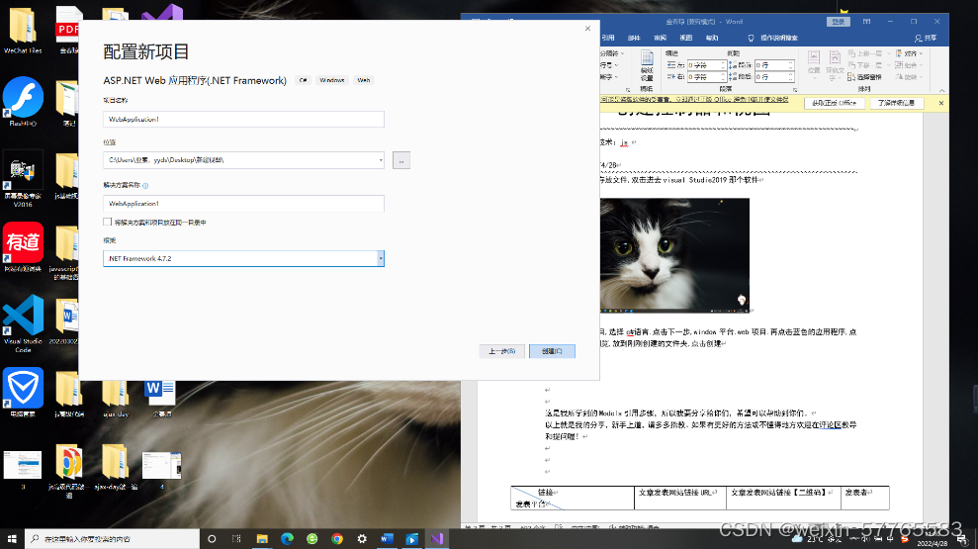
Task: Click the right indent input in Word
Action: click(x=707, y=77)
